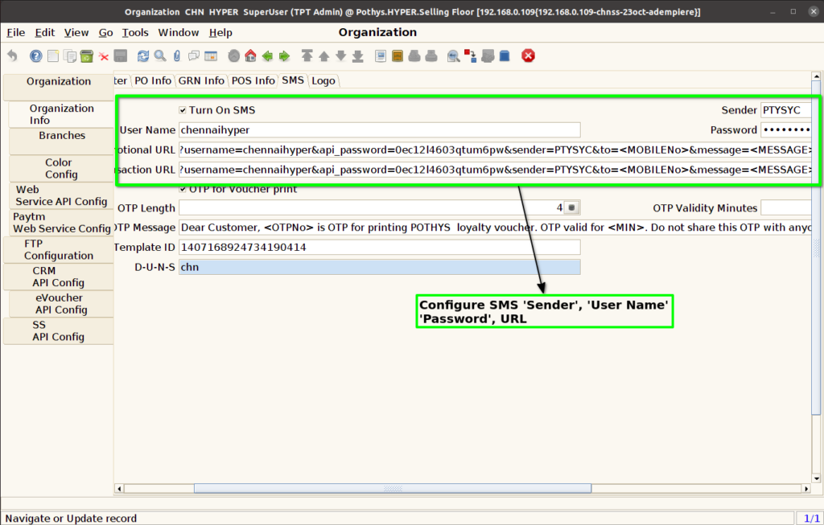Open the File menu
This screenshot has width=824, height=525.
tap(16, 32)
